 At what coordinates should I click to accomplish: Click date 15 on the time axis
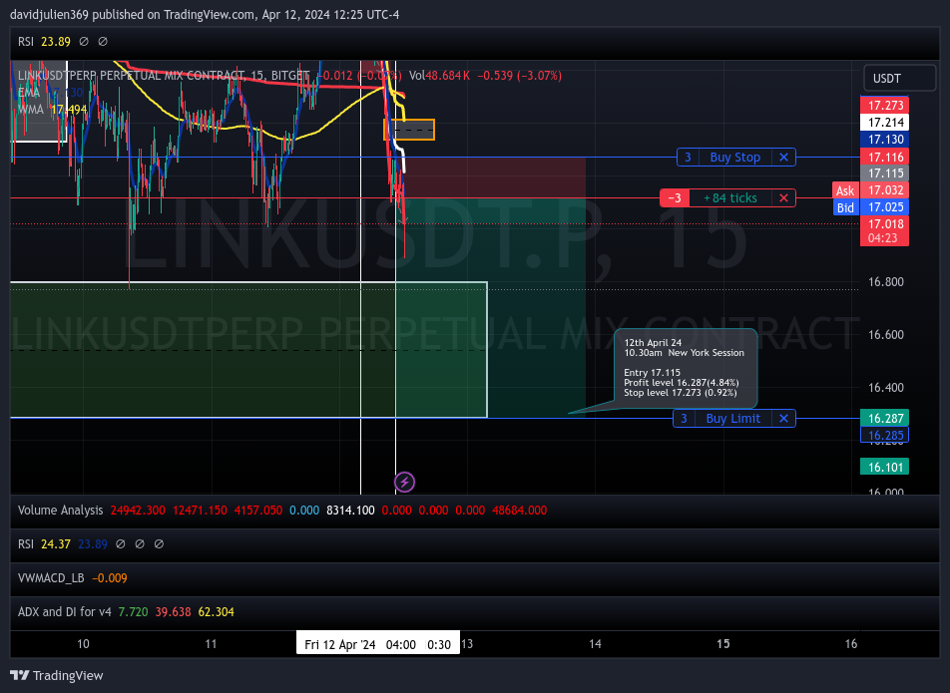723,644
